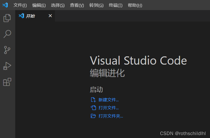
Task: Open the 编辑(E) menu
Action: (39, 5)
